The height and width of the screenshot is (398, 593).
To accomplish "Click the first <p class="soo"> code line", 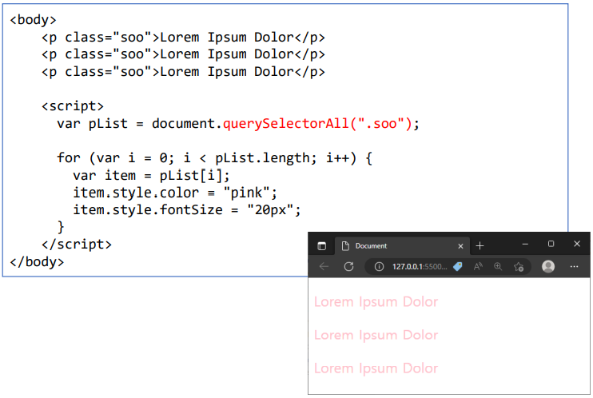I will click(x=183, y=38).
